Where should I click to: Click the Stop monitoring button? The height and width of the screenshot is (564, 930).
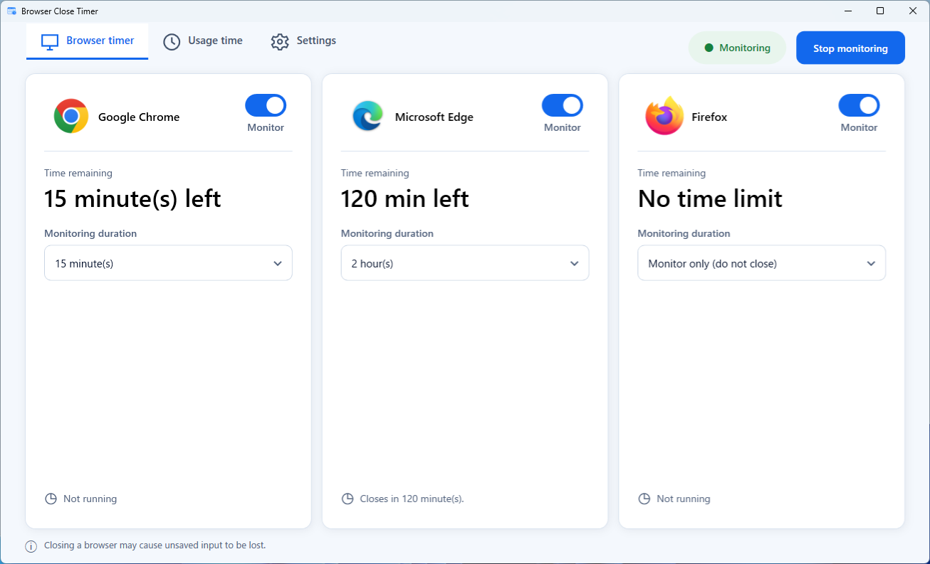click(850, 48)
